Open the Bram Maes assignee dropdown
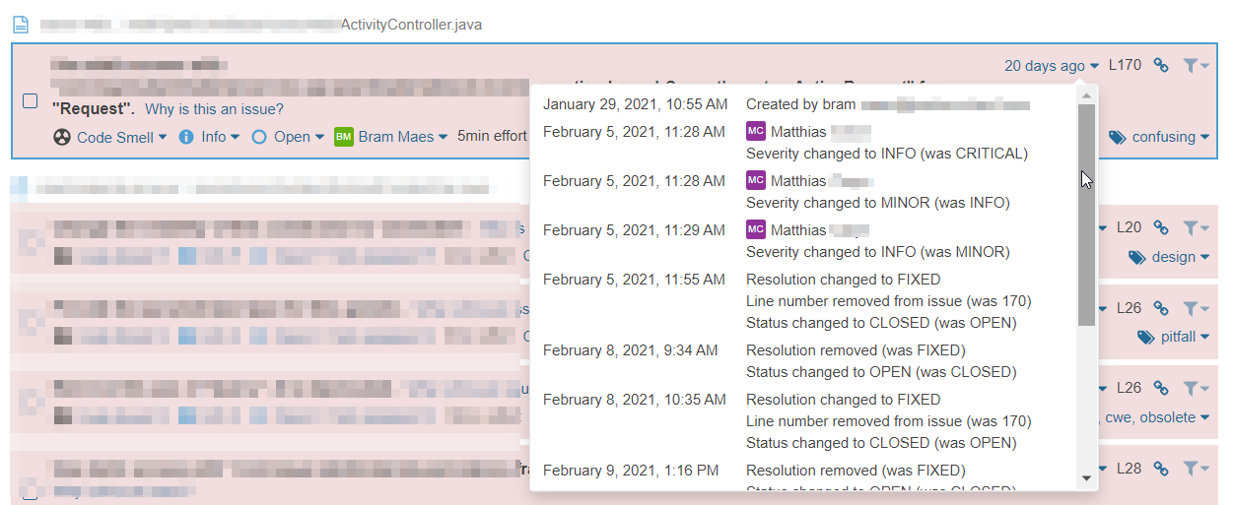 402,137
